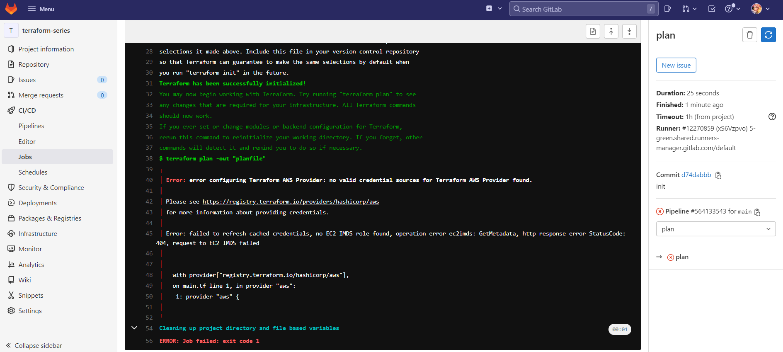Open the timeout help question icon
This screenshot has width=783, height=352.
tap(772, 117)
